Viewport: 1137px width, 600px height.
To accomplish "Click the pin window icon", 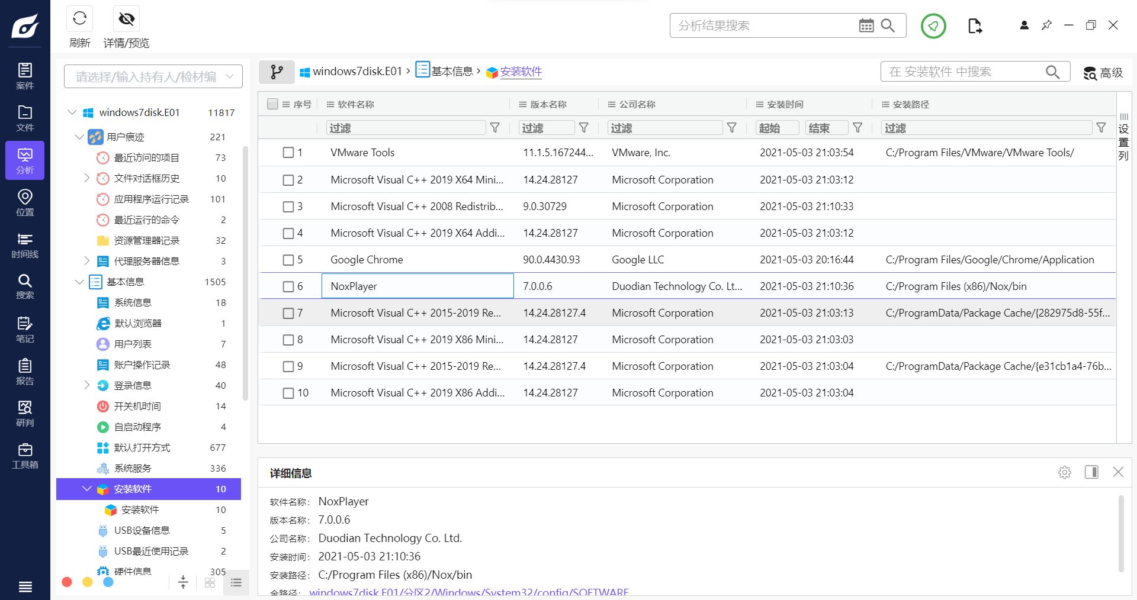I will click(x=1046, y=25).
